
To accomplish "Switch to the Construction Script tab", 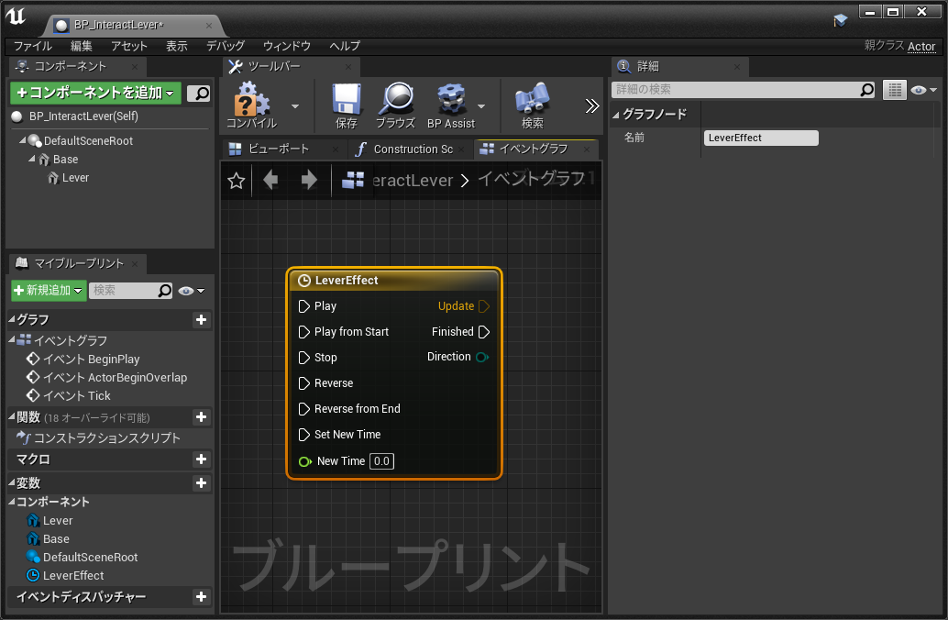I will coord(413,149).
